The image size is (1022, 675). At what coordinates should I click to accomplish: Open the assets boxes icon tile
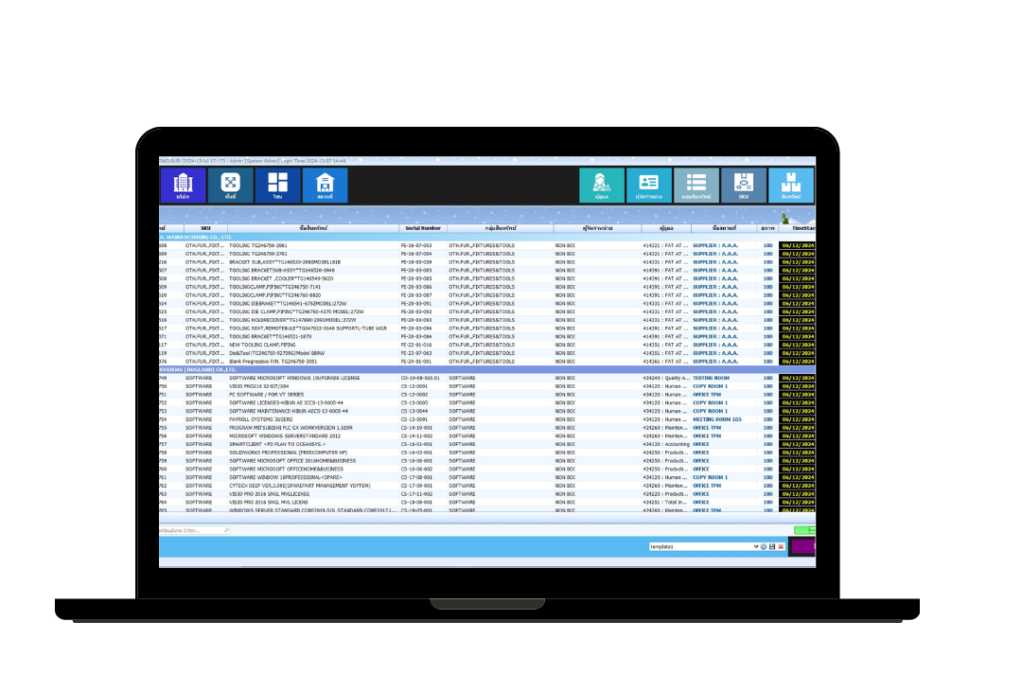pyautogui.click(x=791, y=186)
